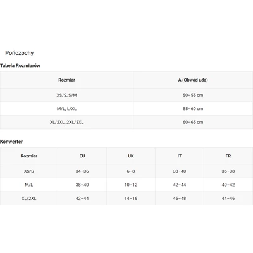Click the Rozmiar header in size table

[x=66, y=80]
